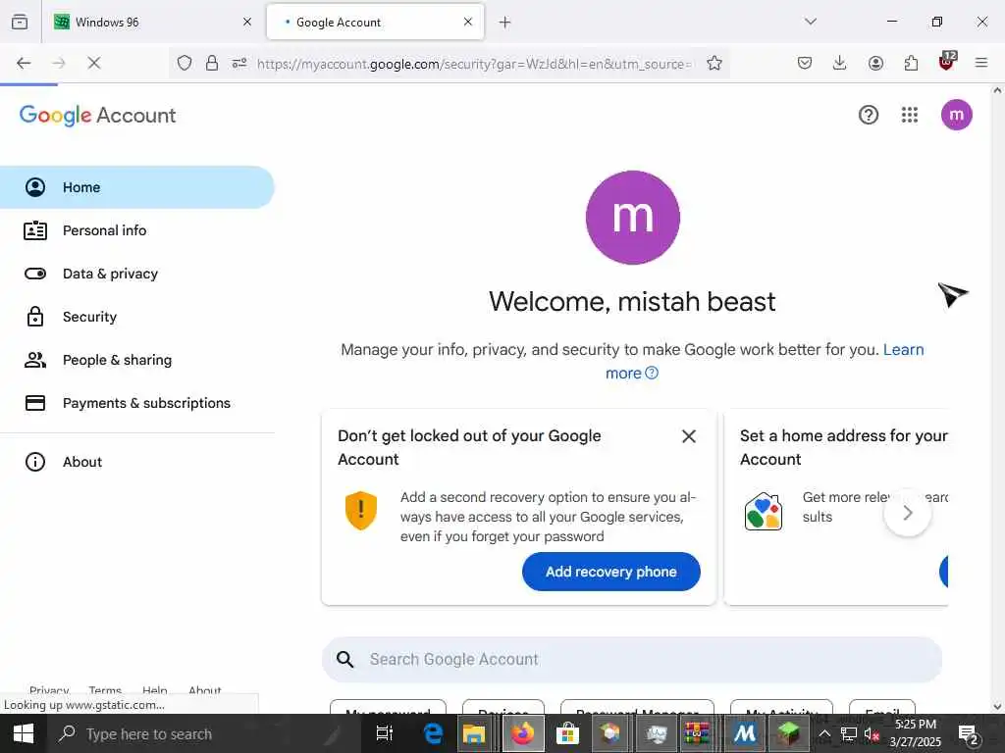Select the Google Account browser tab
The width and height of the screenshot is (1005, 753).
point(375,22)
